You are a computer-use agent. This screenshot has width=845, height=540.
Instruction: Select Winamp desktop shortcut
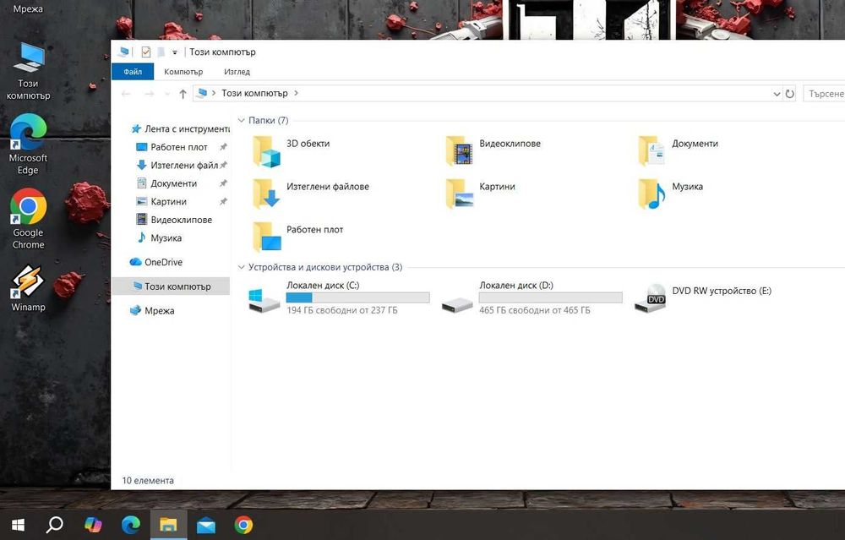pos(28,288)
